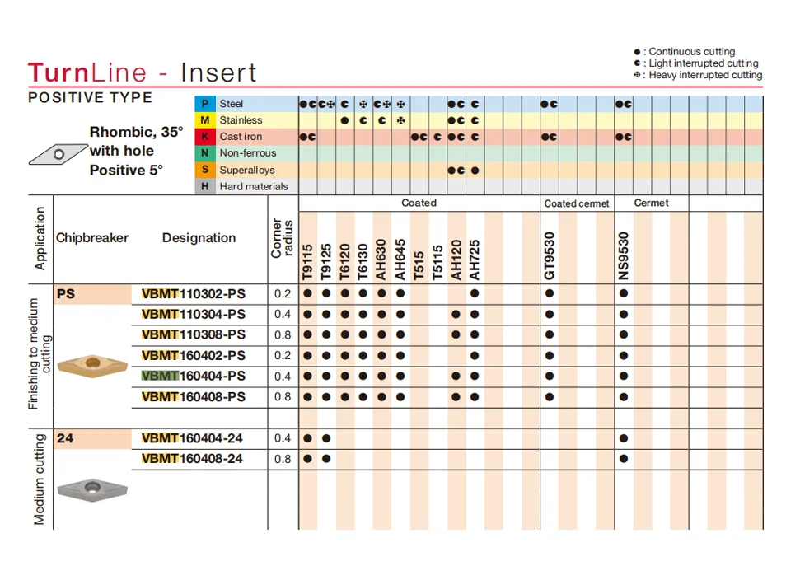Click the Hard materials label
Viewport: 786px width, 580px height.
254,186
